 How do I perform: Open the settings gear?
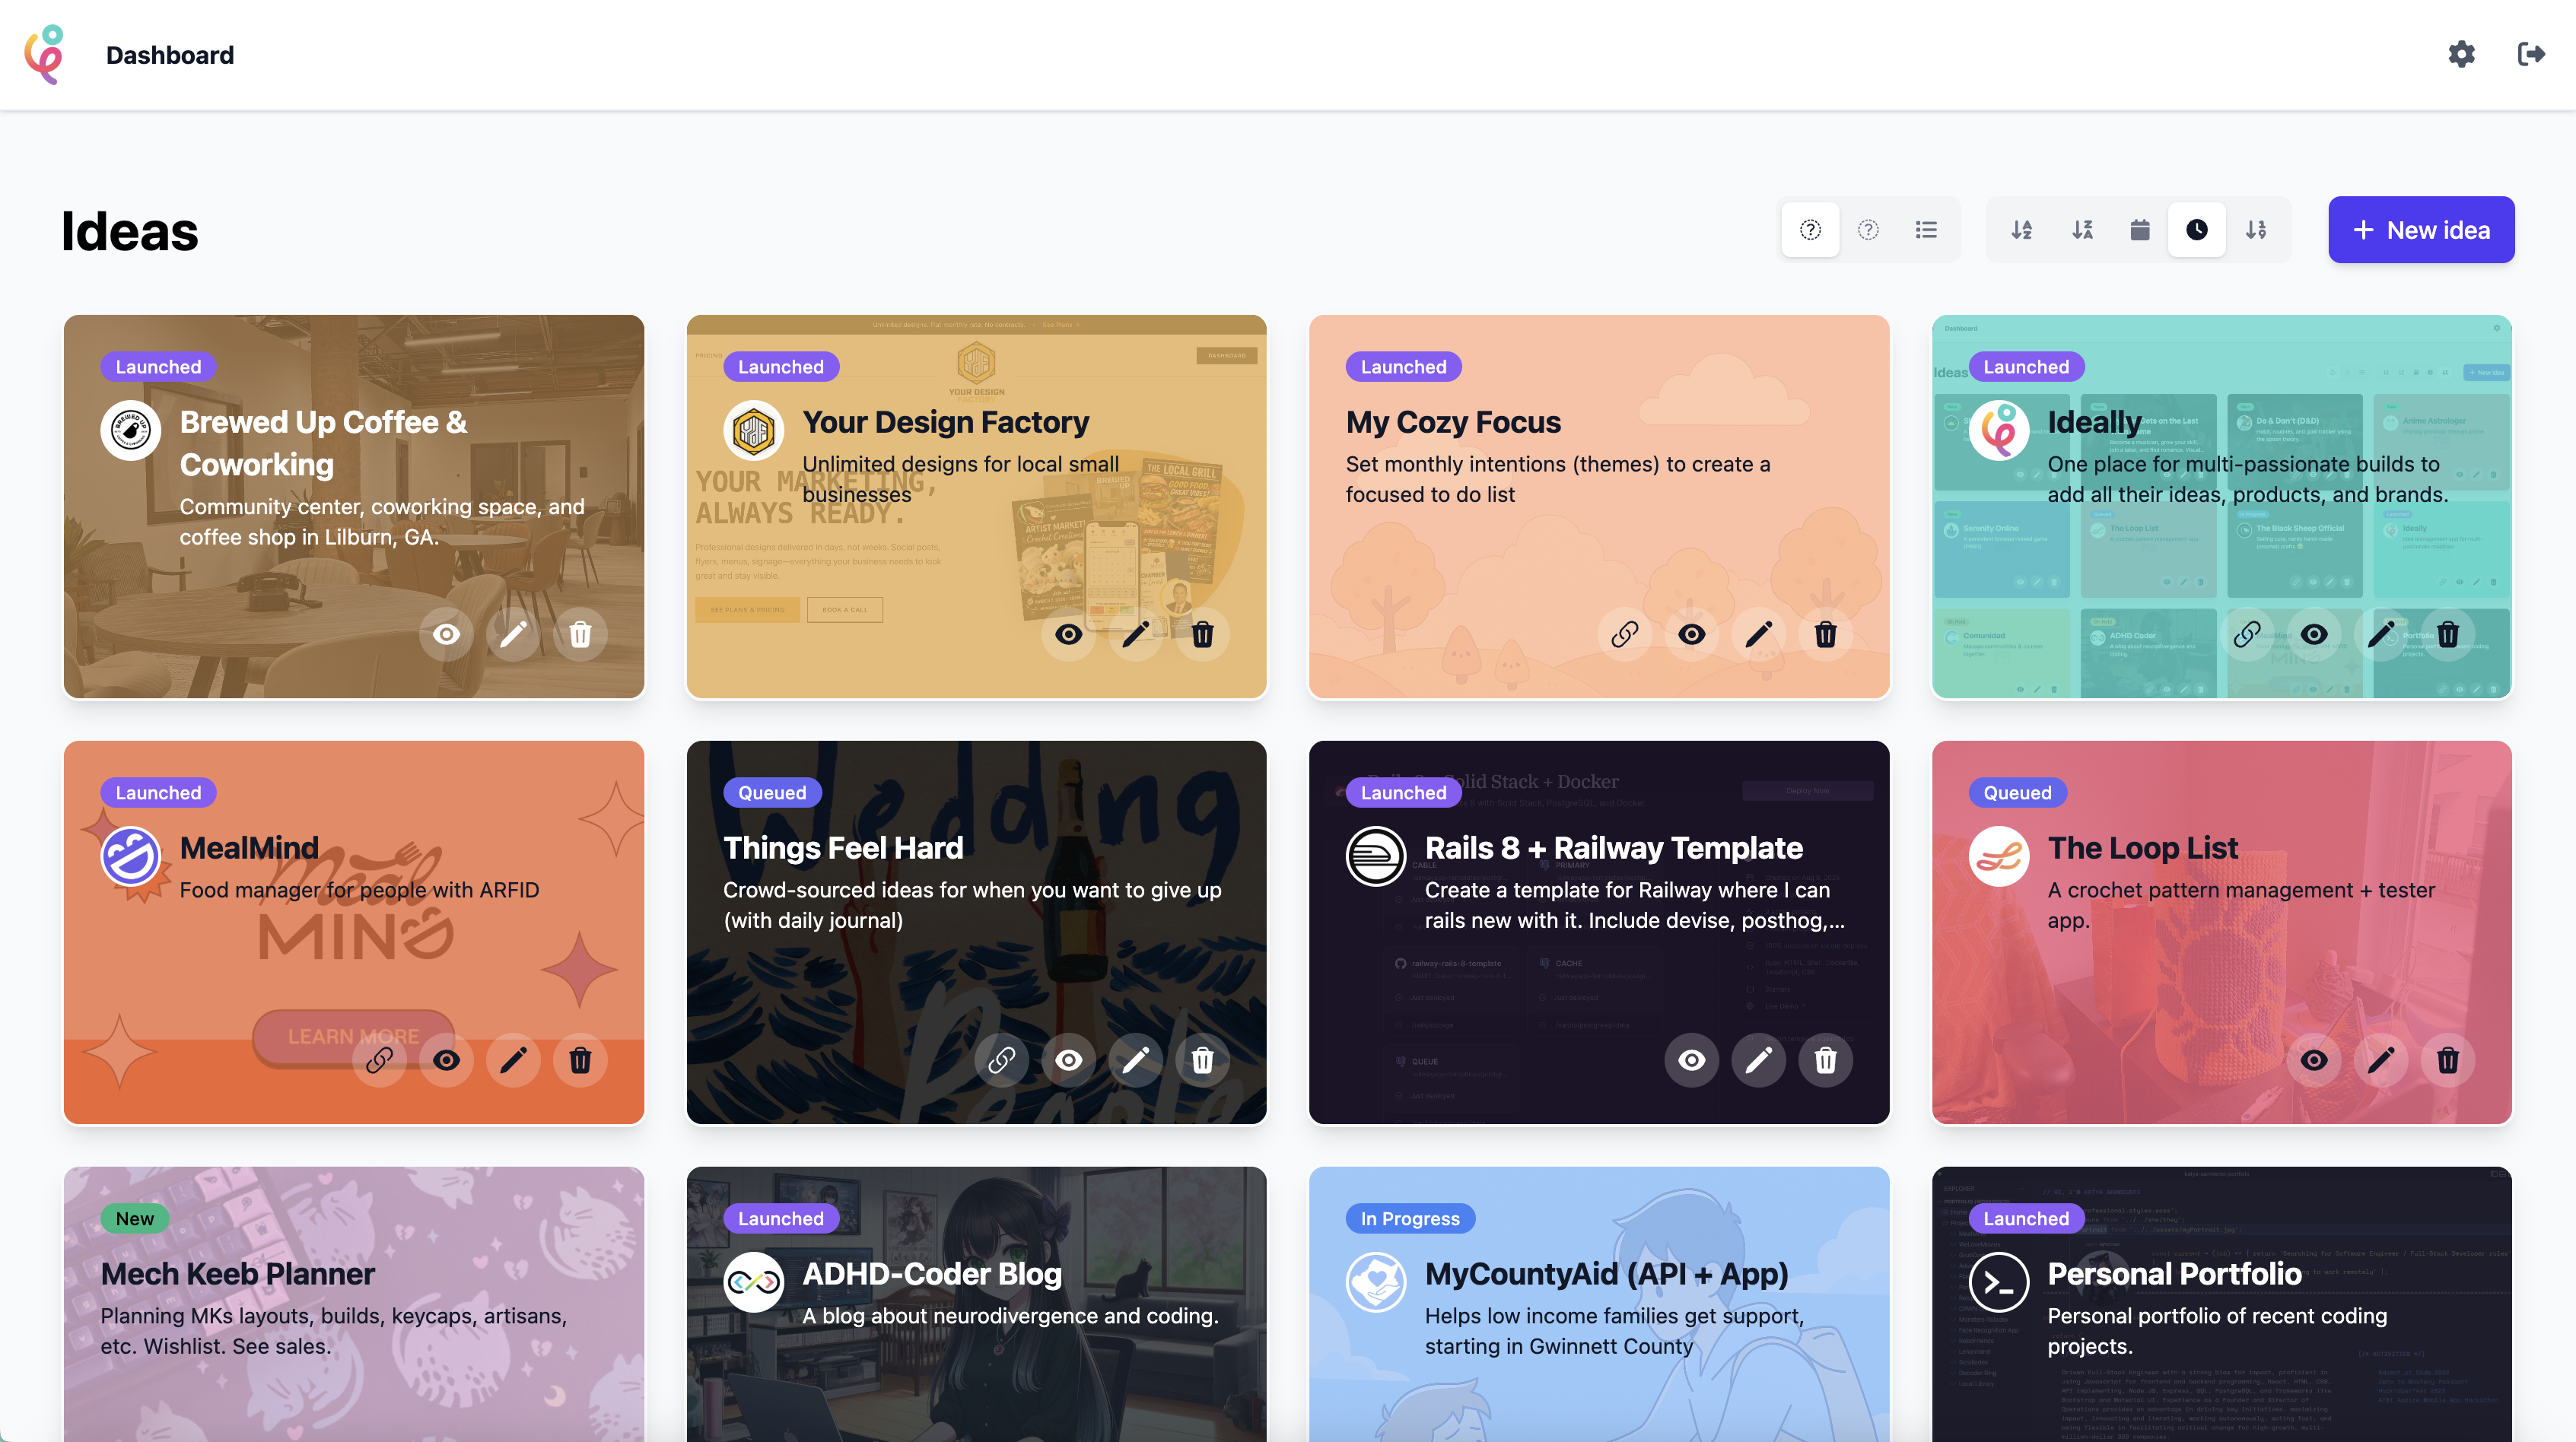(2462, 54)
